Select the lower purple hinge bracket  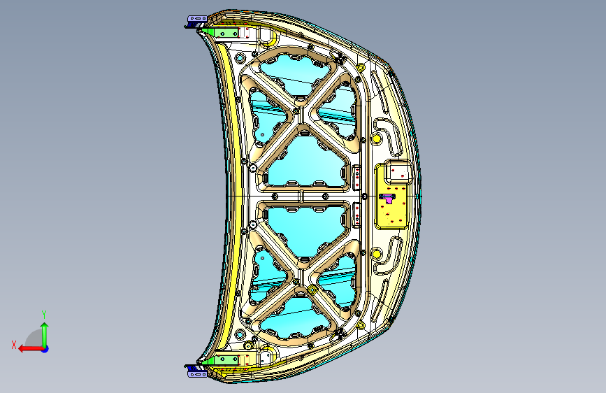(197, 373)
